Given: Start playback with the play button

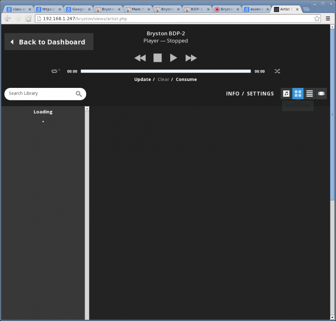Looking at the screenshot, I should tap(173, 58).
